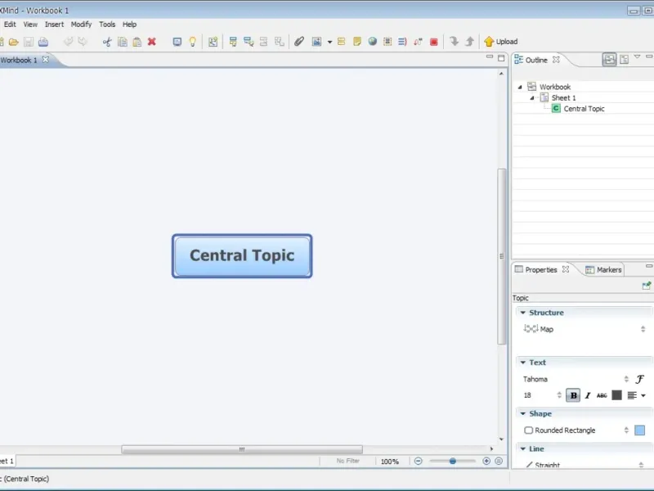Switch to the Markers tab
The image size is (654, 491).
(603, 270)
